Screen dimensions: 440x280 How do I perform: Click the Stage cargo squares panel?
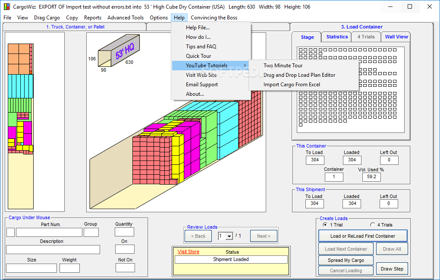350,89
